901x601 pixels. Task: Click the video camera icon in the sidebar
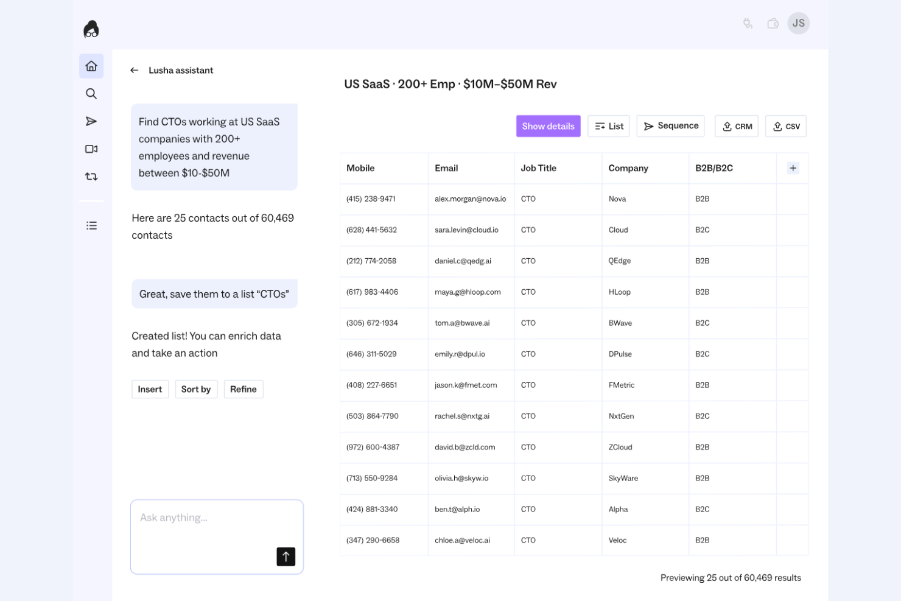coord(91,149)
